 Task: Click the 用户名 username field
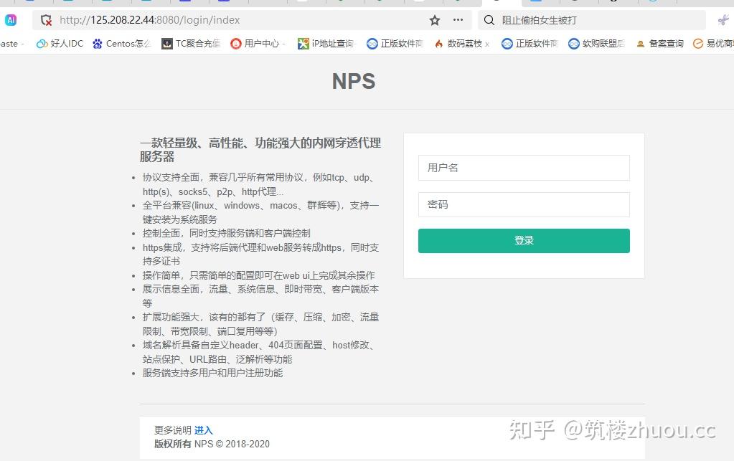pos(523,167)
